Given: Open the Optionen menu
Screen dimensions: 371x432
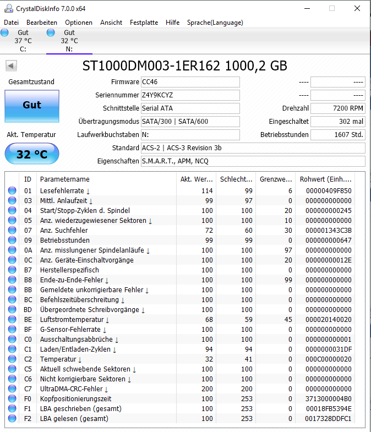Looking at the screenshot, I should click(x=79, y=23).
